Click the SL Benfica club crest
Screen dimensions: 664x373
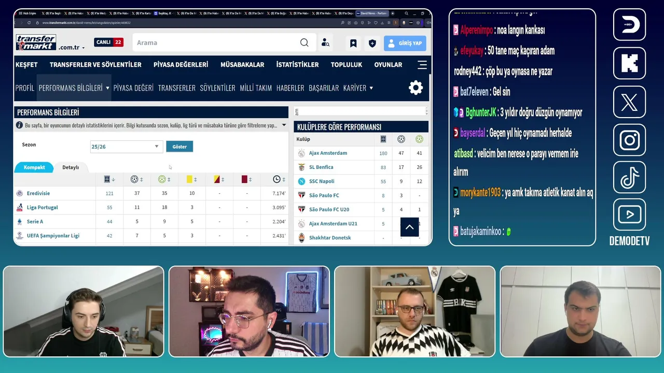[x=301, y=167]
